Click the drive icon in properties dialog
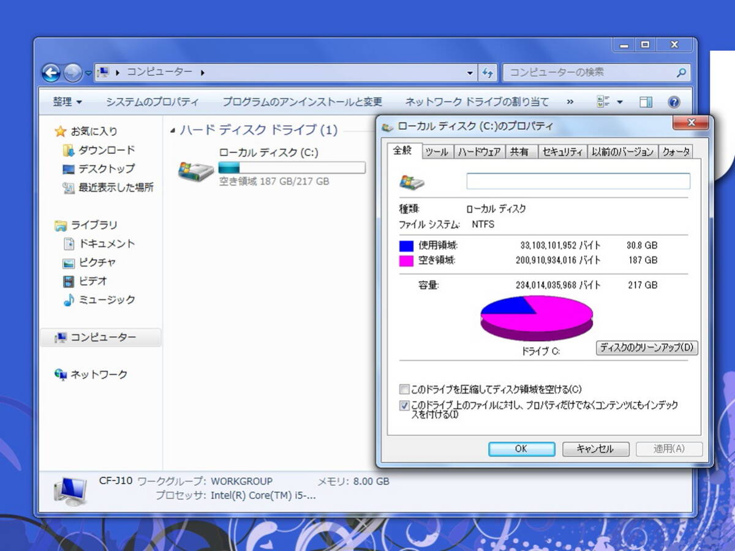Image resolution: width=735 pixels, height=551 pixels. (x=412, y=182)
